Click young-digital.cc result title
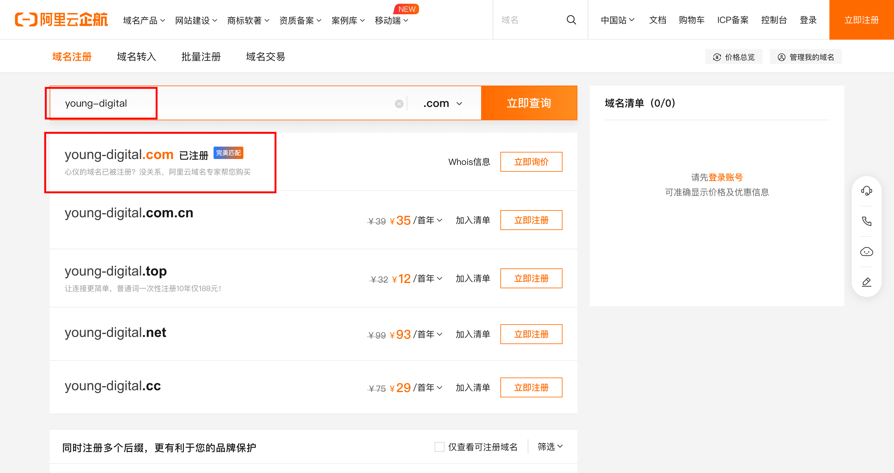Image resolution: width=894 pixels, height=473 pixels. pyautogui.click(x=113, y=385)
